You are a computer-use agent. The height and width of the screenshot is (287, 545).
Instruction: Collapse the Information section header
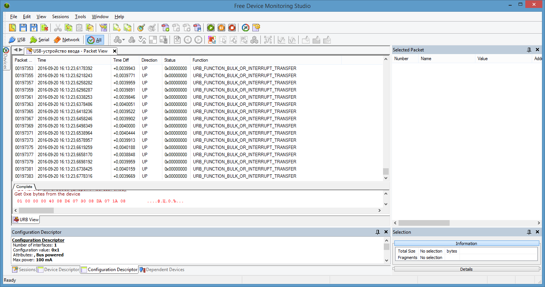point(466,244)
